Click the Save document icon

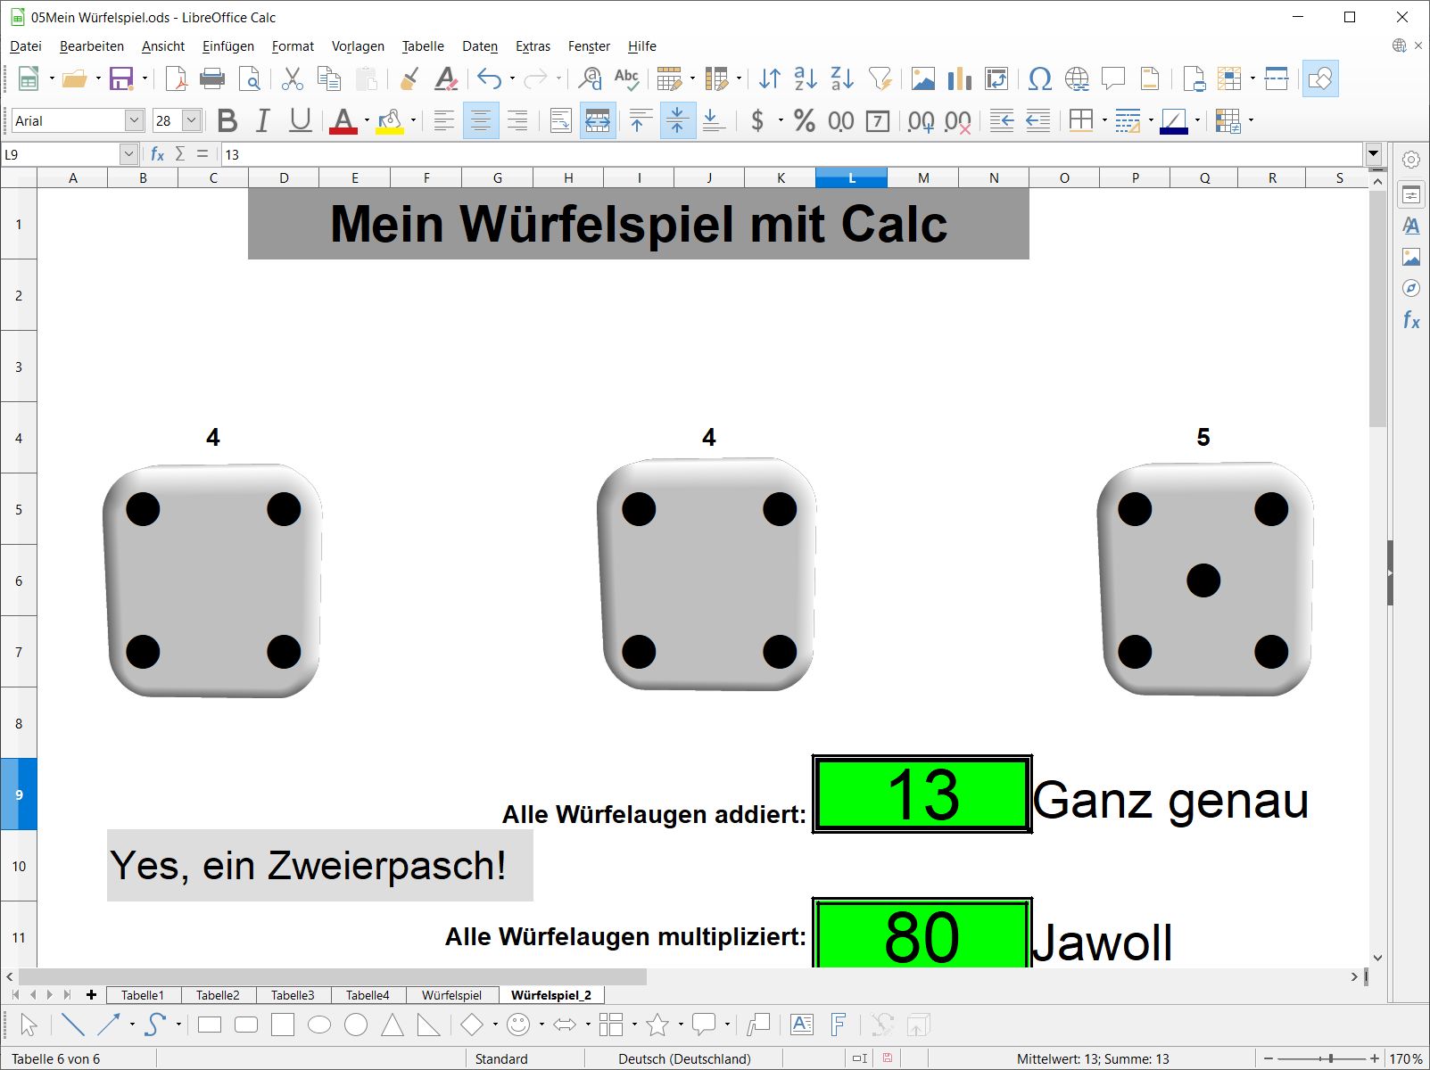click(x=120, y=79)
